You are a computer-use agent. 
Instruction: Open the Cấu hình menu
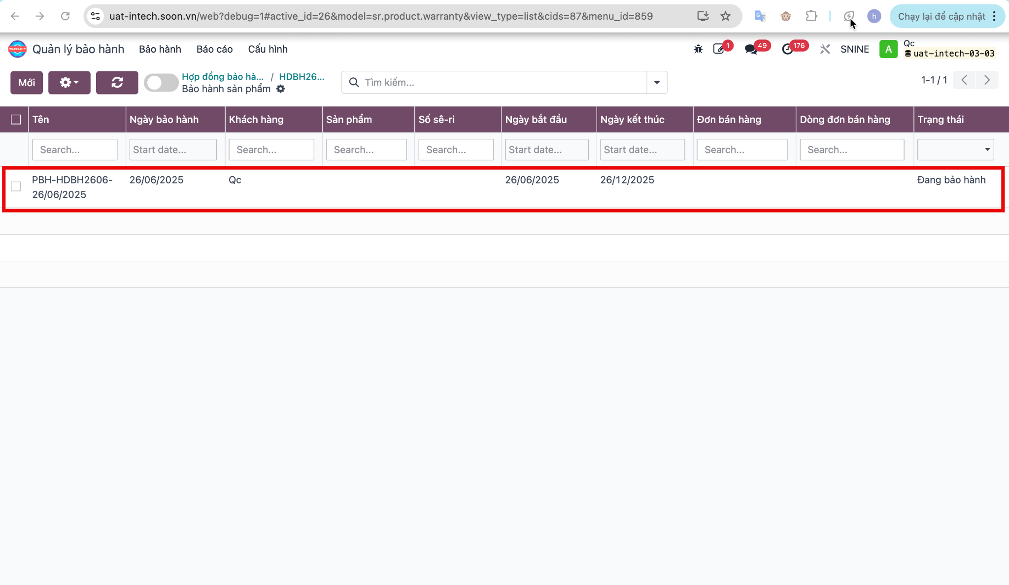coord(268,49)
